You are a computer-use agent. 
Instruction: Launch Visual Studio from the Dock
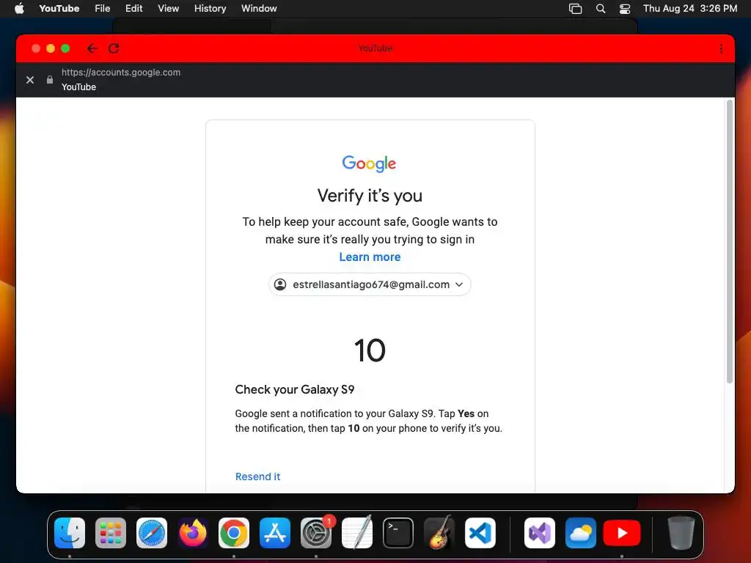(x=540, y=533)
